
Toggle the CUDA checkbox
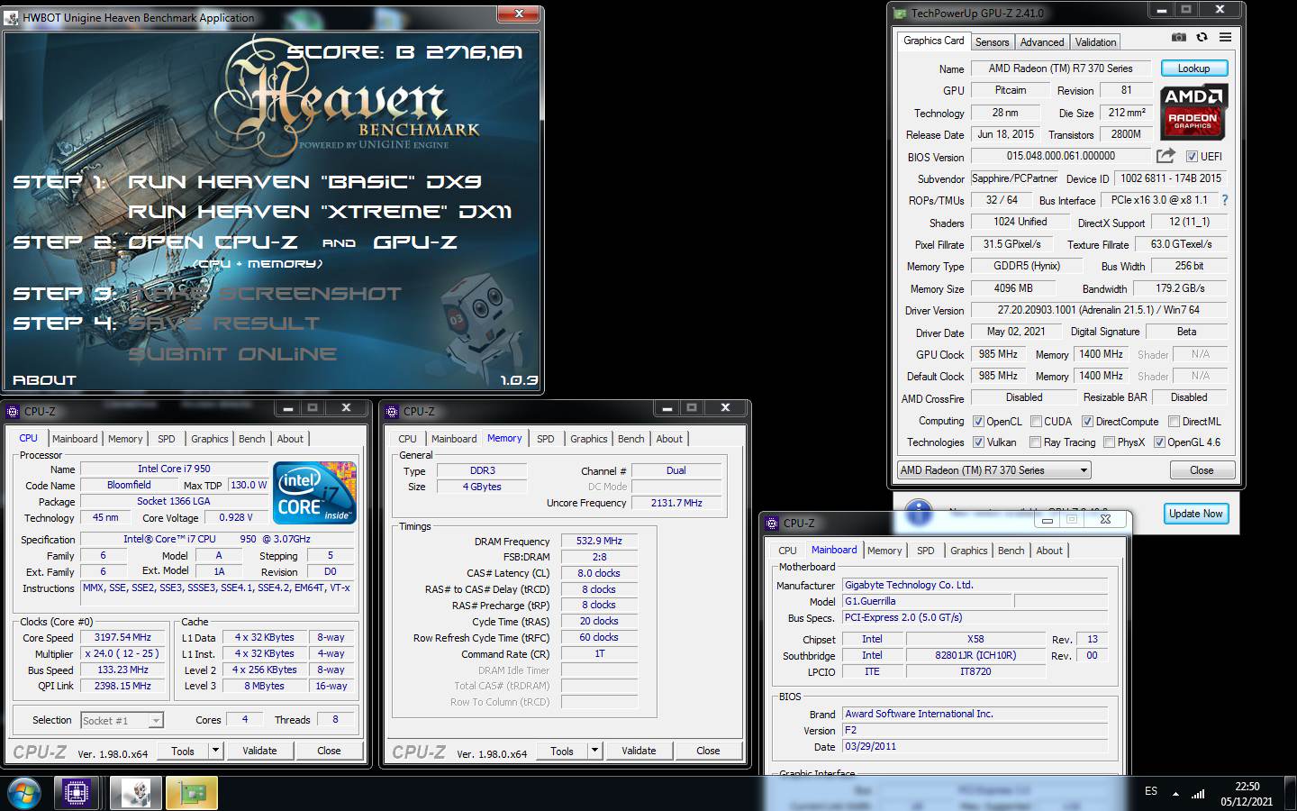coord(1036,421)
